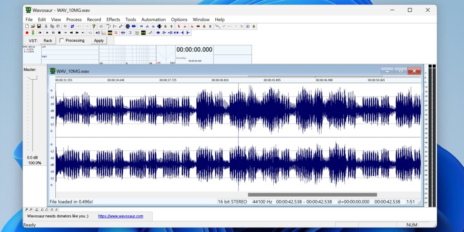Click the 44100 Hz sample rate status field
This screenshot has height=232, width=464.
point(262,202)
